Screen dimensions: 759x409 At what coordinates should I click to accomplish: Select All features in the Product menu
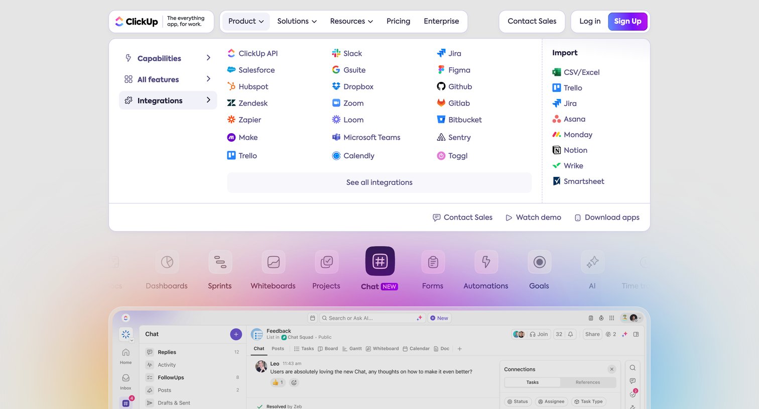pos(168,79)
